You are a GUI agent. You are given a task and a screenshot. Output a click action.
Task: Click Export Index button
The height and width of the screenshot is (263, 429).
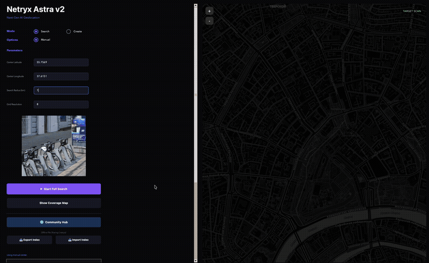pos(29,240)
